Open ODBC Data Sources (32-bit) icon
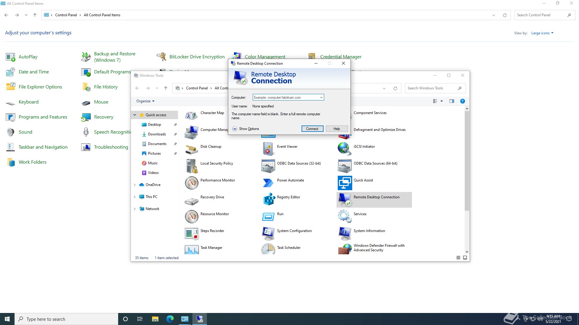Screen dimensions: 579x325 (268, 166)
